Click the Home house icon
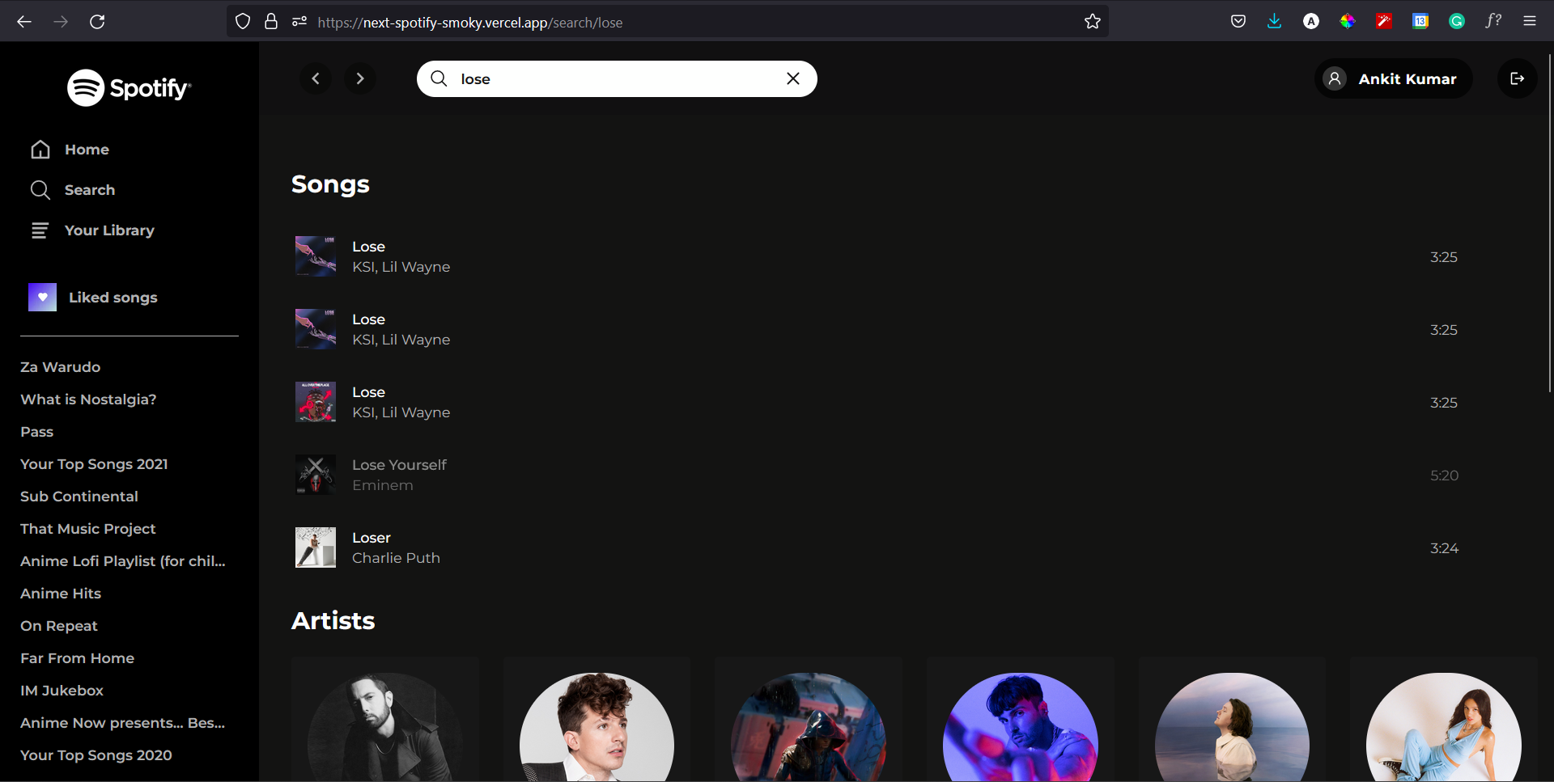This screenshot has height=782, width=1554. pos(40,150)
